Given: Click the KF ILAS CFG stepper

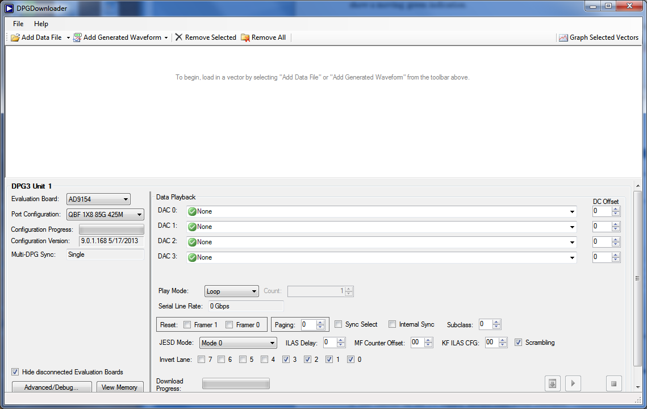Looking at the screenshot, I should coord(503,343).
